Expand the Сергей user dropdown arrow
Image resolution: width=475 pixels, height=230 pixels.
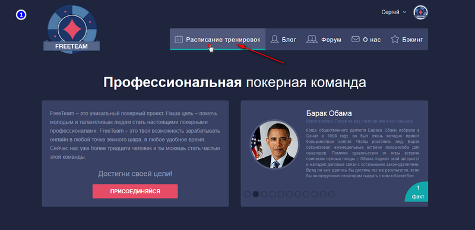[x=404, y=12]
